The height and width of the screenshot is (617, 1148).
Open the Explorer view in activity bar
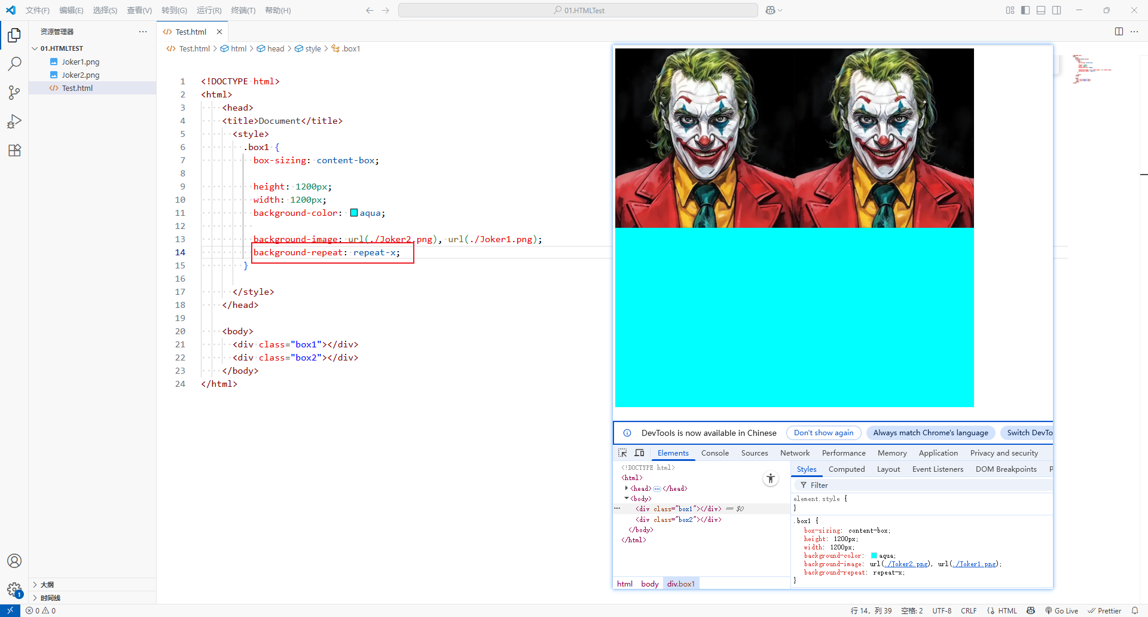(14, 35)
